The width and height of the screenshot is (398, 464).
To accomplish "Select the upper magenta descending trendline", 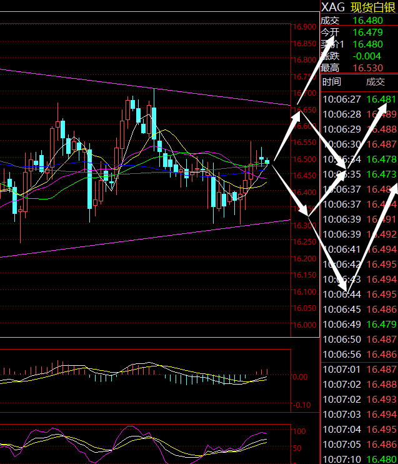I will pyautogui.click(x=145, y=87).
